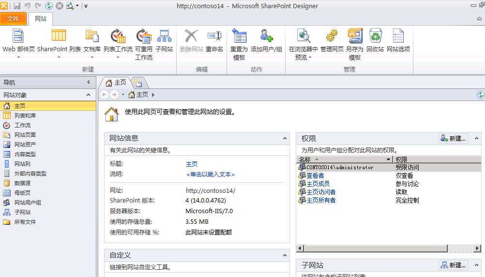Open the 回收站 ribbon icon

(375, 36)
